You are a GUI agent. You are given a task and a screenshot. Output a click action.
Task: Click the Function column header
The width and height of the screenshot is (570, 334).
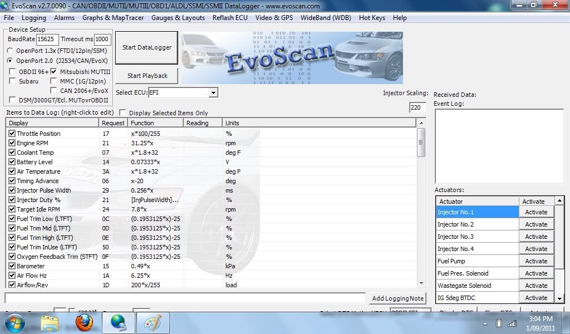(156, 123)
